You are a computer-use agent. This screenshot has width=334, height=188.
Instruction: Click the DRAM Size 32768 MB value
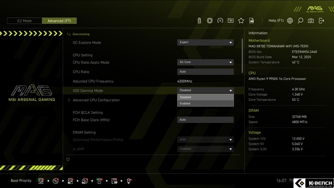[x=299, y=117]
